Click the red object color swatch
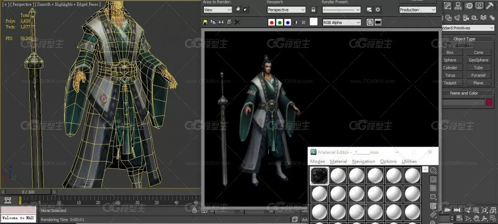Screen dimensions: 498x224 pos(490,102)
